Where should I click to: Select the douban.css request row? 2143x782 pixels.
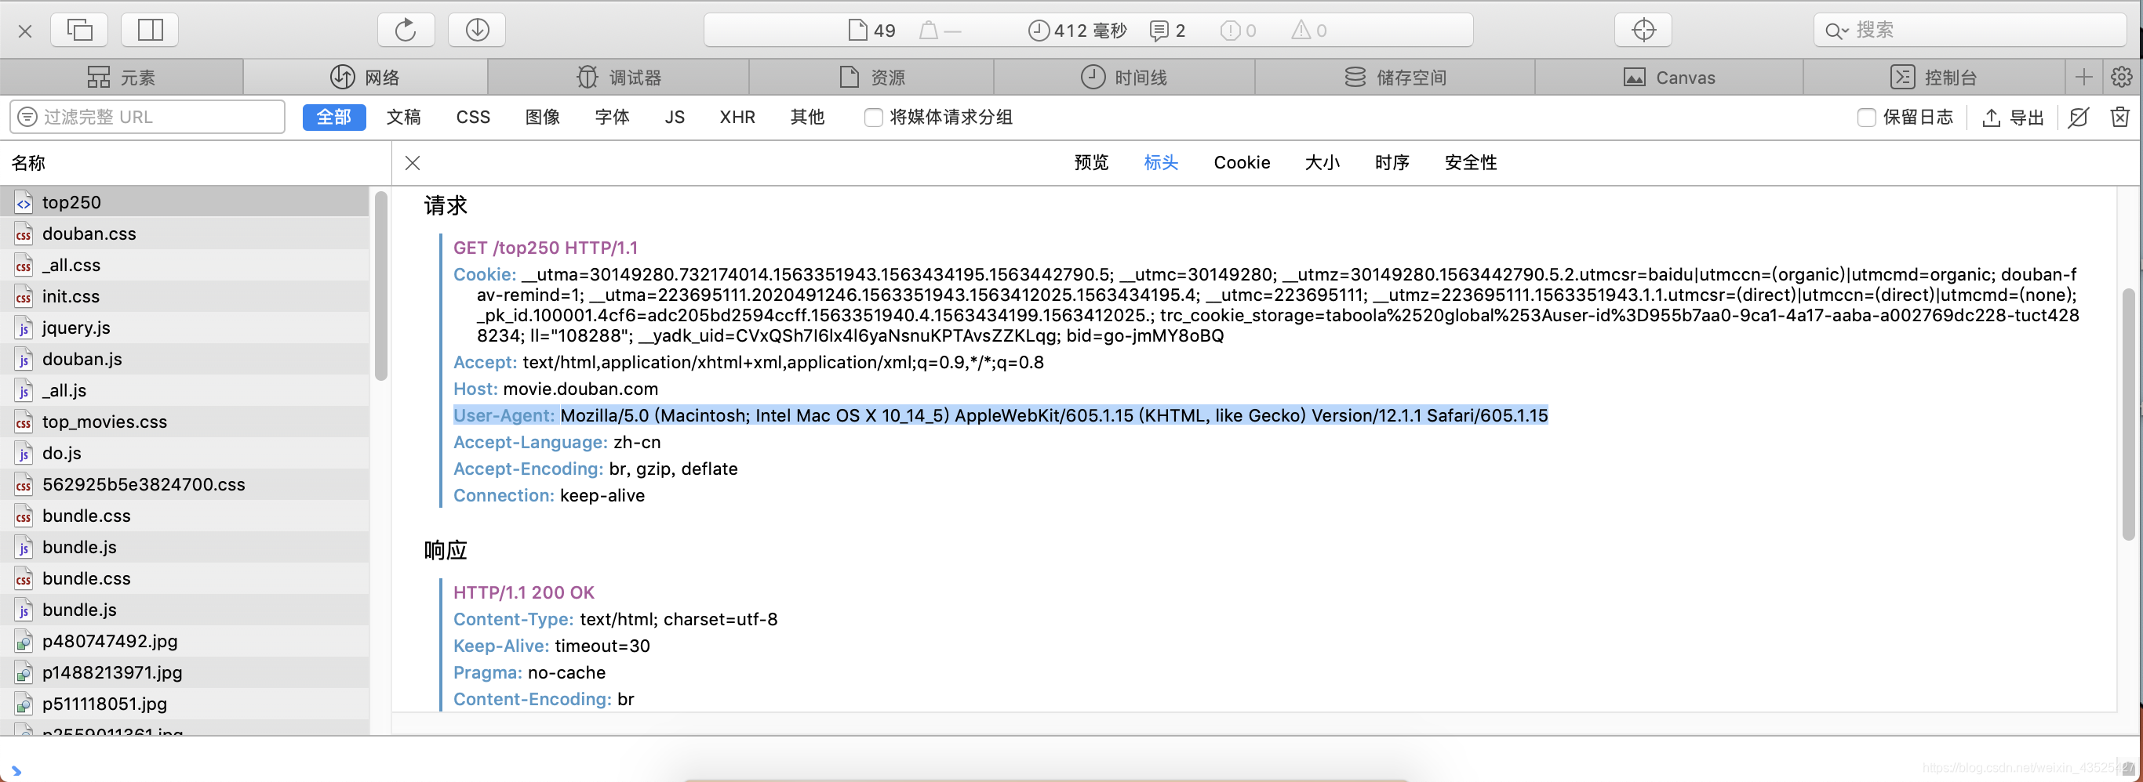pyautogui.click(x=184, y=234)
